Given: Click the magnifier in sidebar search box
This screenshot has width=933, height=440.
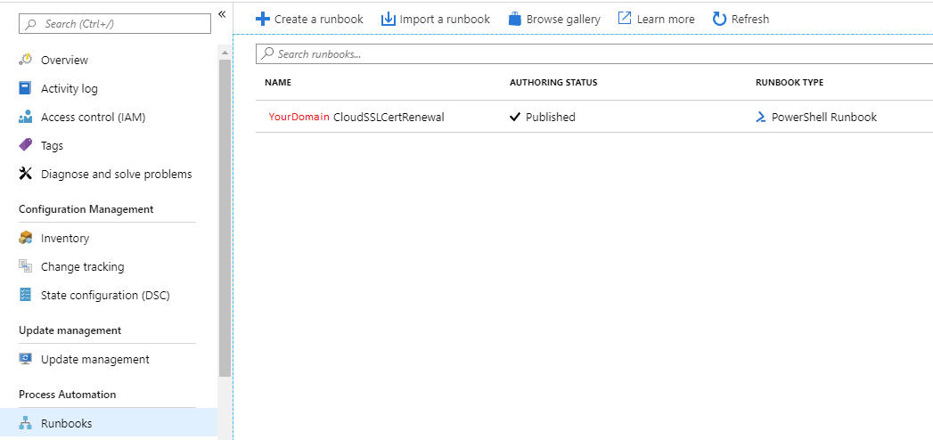Looking at the screenshot, I should point(30,24).
